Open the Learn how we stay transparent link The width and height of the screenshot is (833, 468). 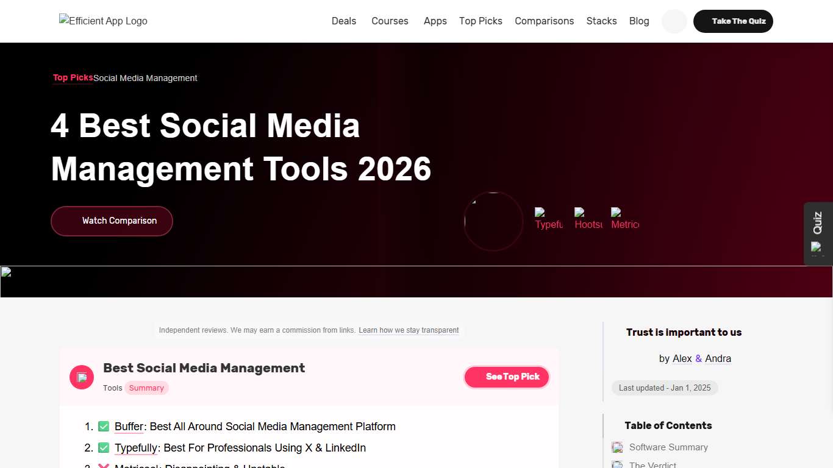click(x=409, y=330)
